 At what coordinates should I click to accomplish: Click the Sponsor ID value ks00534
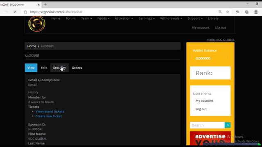[x=35, y=129]
